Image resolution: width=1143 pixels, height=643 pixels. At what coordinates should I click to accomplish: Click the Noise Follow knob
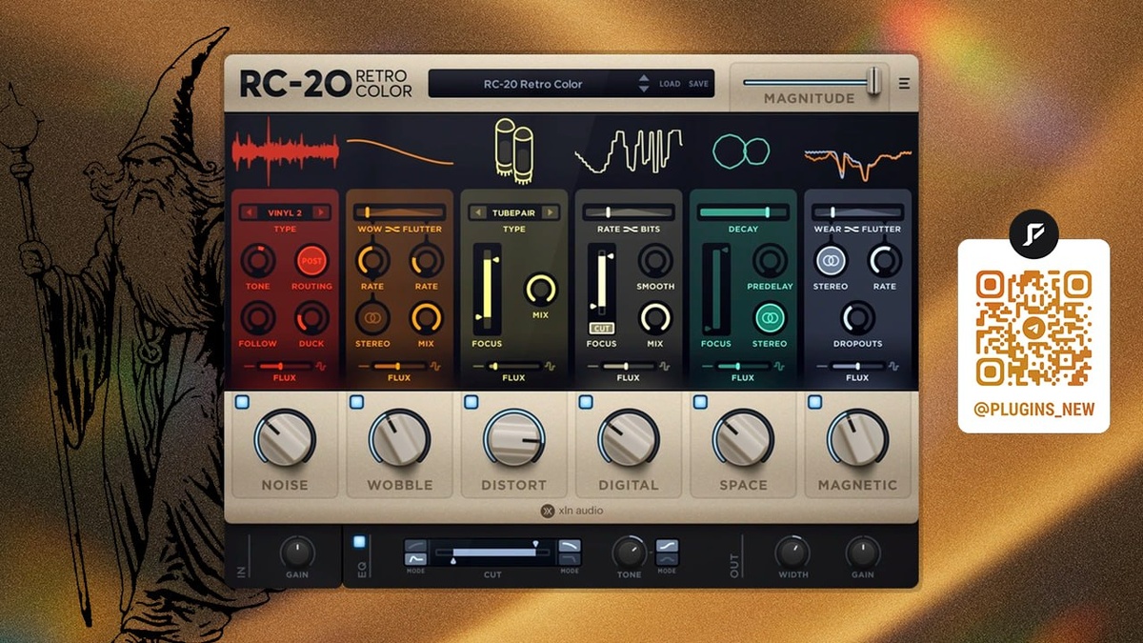click(257, 317)
